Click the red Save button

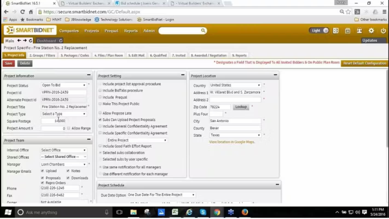click(9, 63)
